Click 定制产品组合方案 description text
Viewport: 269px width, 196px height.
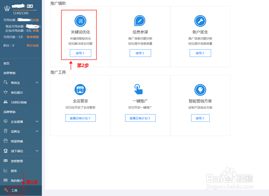pos(200,107)
